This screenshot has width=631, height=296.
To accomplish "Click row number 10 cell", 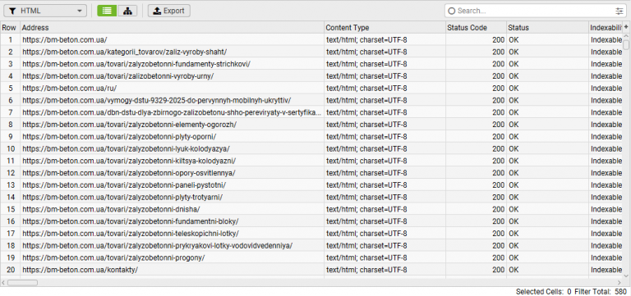I will click(x=10, y=148).
